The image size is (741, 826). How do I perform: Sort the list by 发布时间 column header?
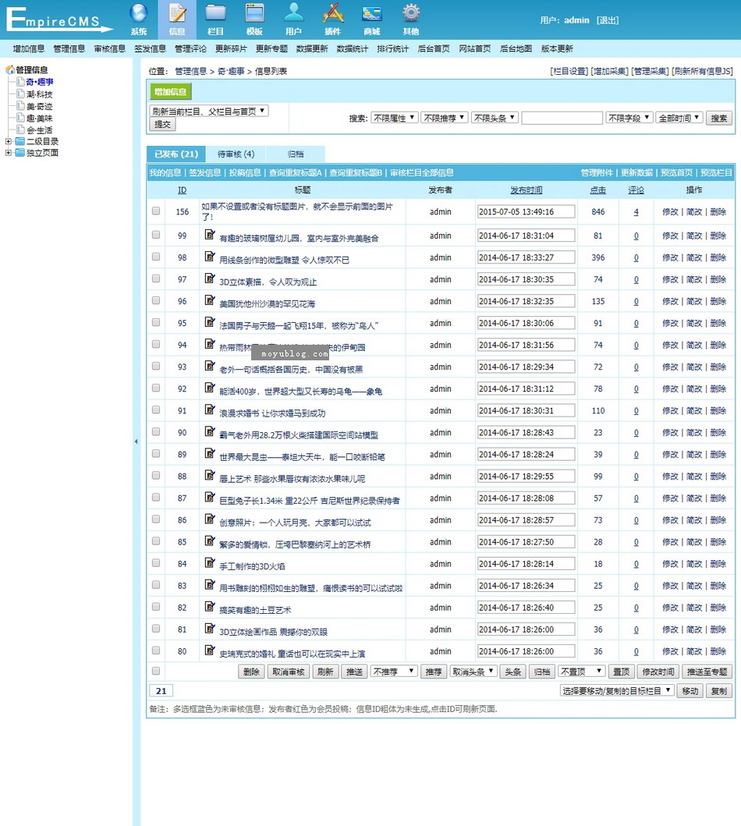click(526, 190)
